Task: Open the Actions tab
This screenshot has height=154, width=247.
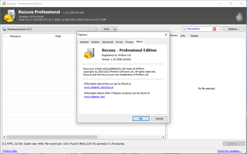Action: 95,42
